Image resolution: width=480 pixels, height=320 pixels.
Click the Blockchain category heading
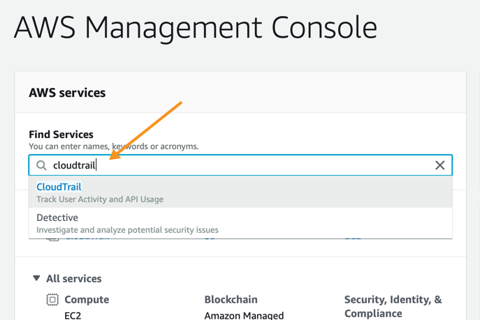click(x=231, y=300)
